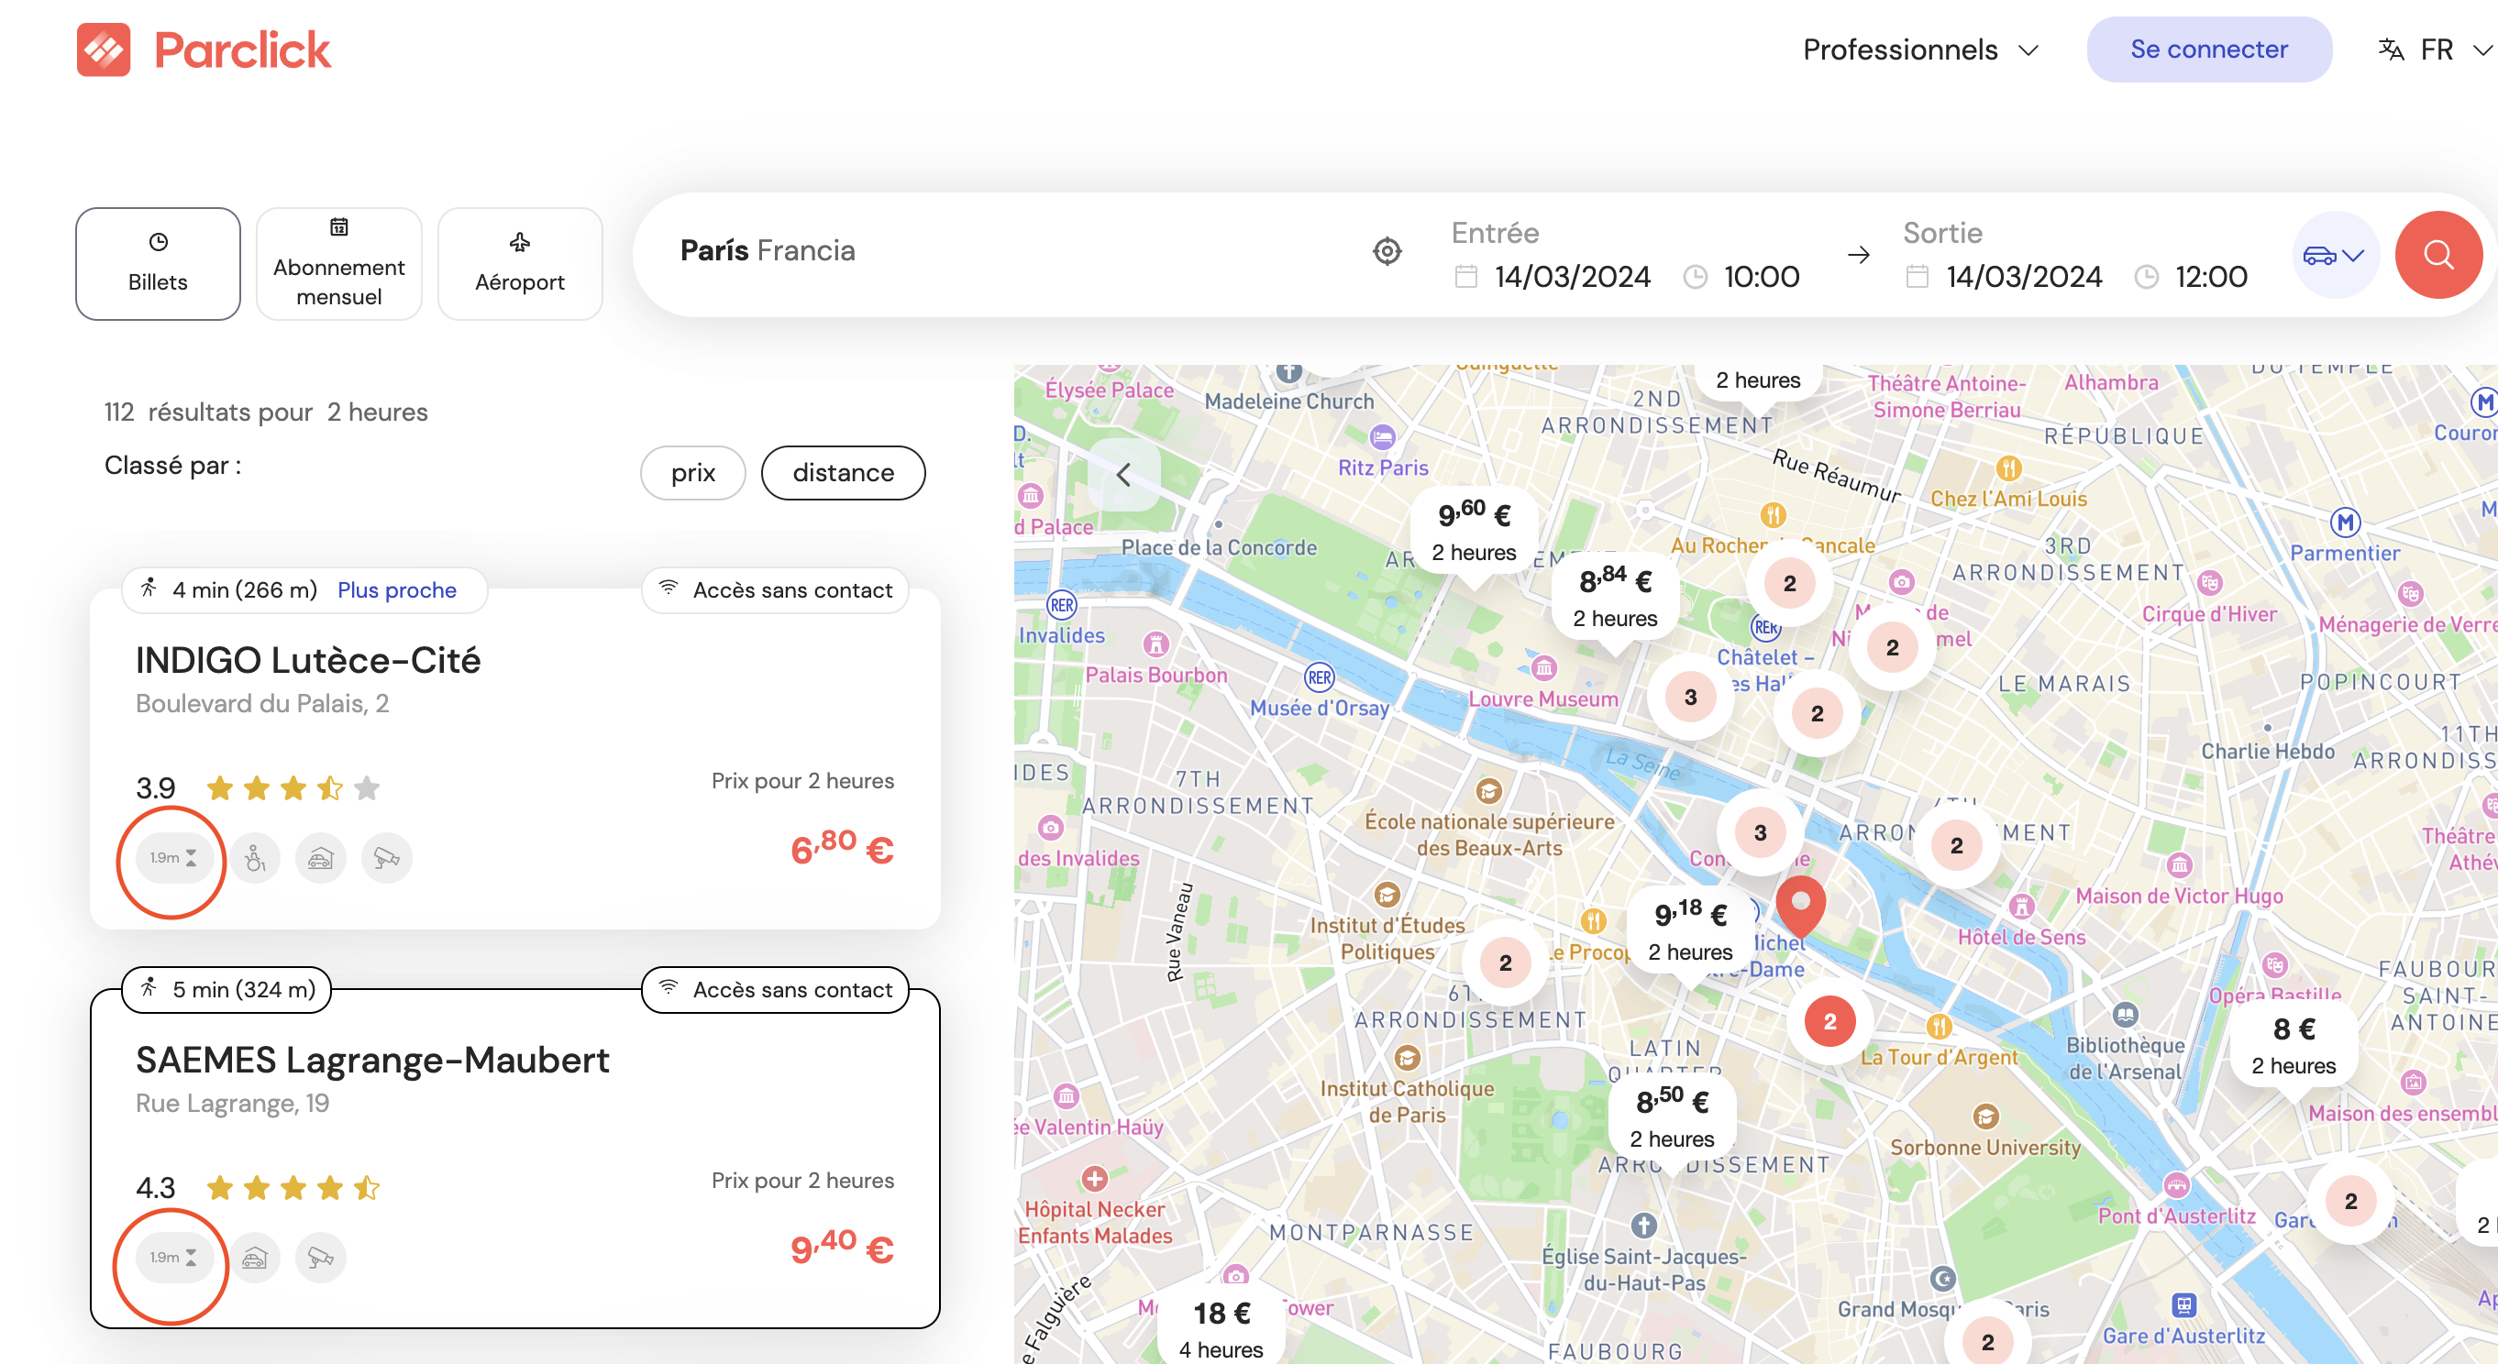
Task: Click the locate-me crosshair icon
Action: (1387, 252)
